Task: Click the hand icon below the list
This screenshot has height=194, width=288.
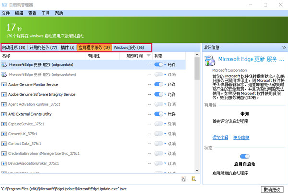Action: [x=184, y=178]
